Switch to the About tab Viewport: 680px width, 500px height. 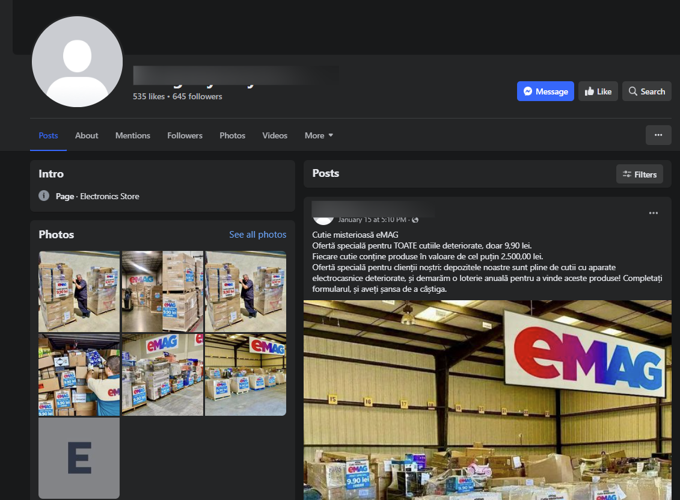pos(87,135)
